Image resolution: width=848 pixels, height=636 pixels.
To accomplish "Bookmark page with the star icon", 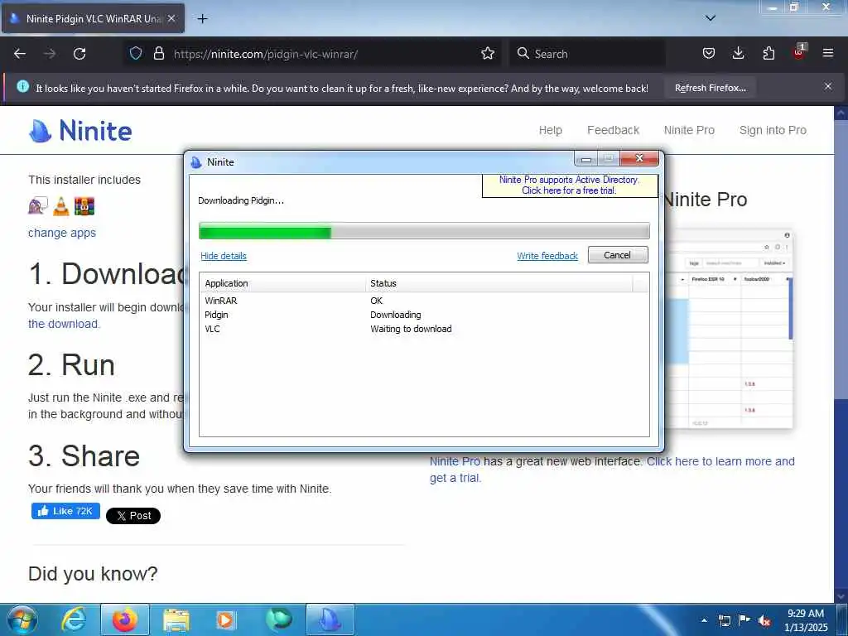I will (488, 53).
